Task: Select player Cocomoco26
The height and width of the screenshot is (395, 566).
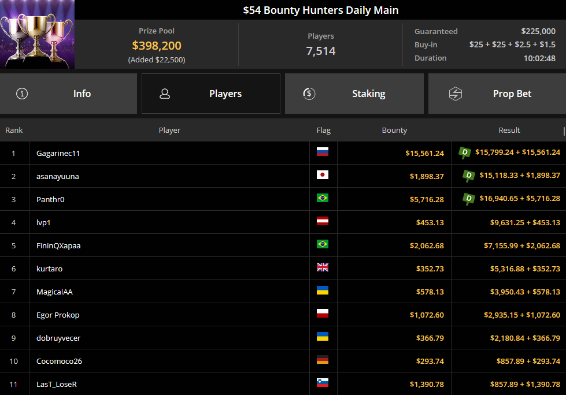Action: 59,361
